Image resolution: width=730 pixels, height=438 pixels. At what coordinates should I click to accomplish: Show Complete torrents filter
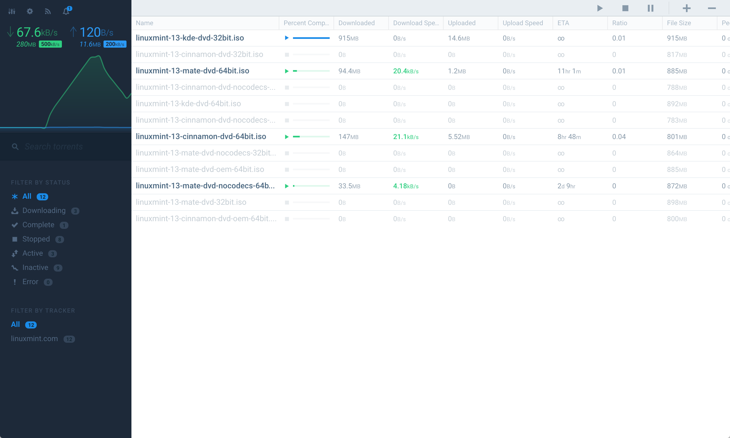(x=38, y=225)
